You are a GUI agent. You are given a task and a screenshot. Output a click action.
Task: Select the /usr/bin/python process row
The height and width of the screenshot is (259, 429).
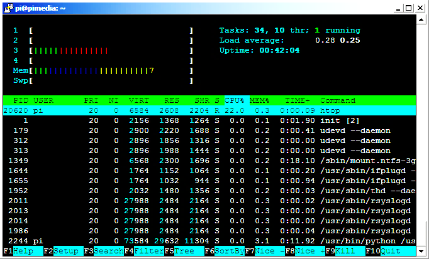(x=209, y=241)
